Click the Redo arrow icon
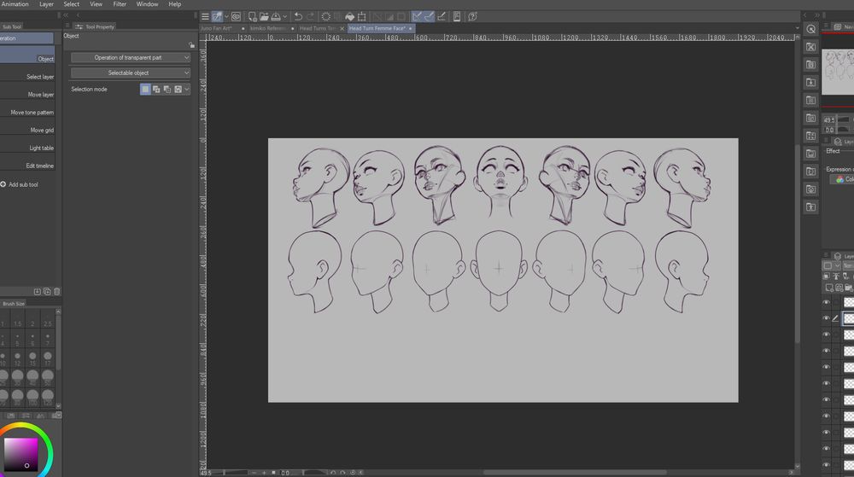Image resolution: width=854 pixels, height=477 pixels. click(311, 17)
